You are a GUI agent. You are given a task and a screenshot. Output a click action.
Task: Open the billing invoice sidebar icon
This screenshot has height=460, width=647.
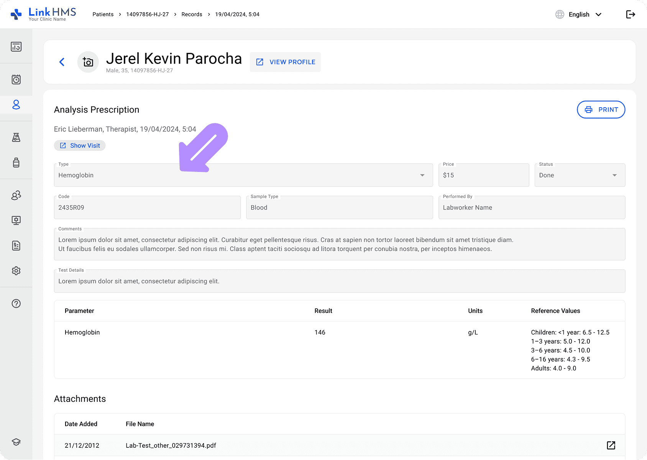(x=16, y=246)
